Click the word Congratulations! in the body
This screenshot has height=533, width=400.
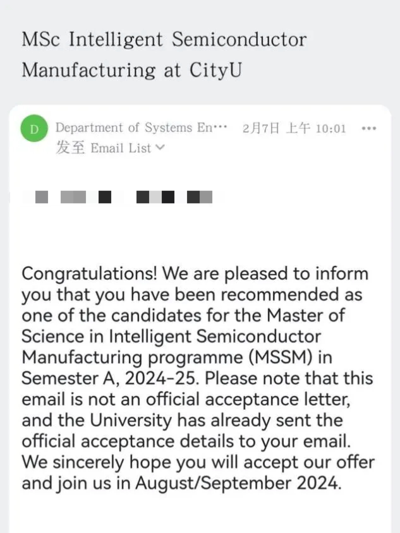point(90,274)
